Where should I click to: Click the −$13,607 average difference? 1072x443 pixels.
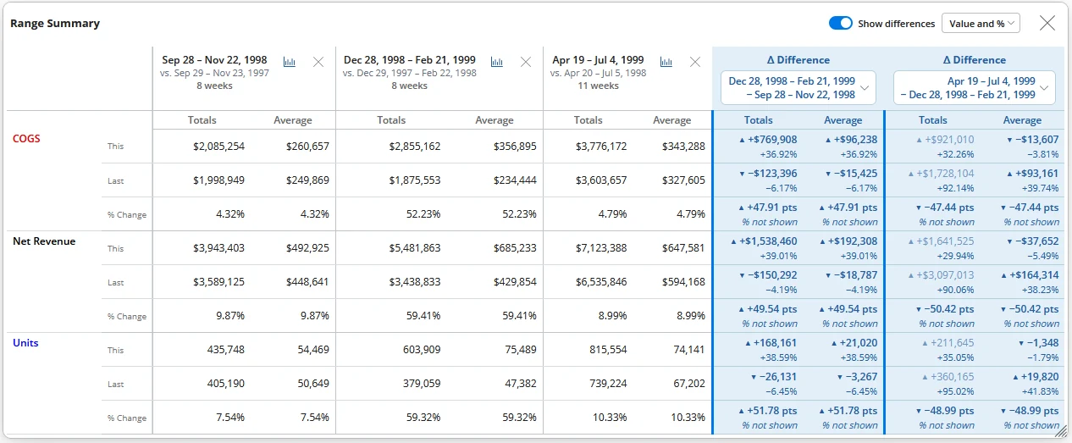[1036, 140]
